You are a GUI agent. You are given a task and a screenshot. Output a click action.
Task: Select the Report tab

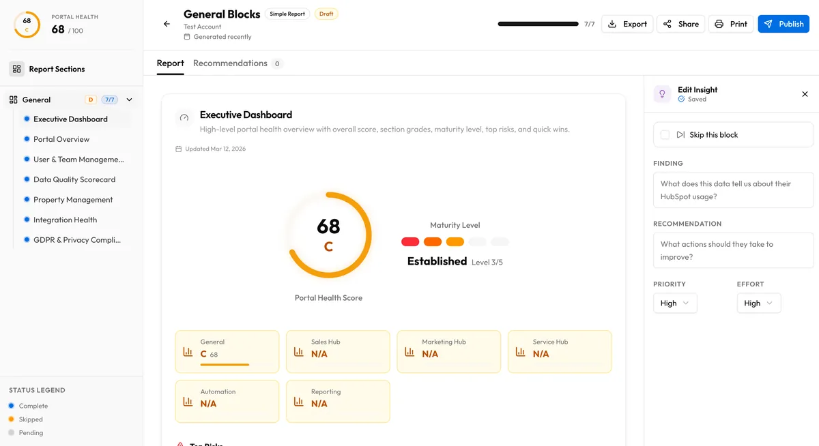170,63
